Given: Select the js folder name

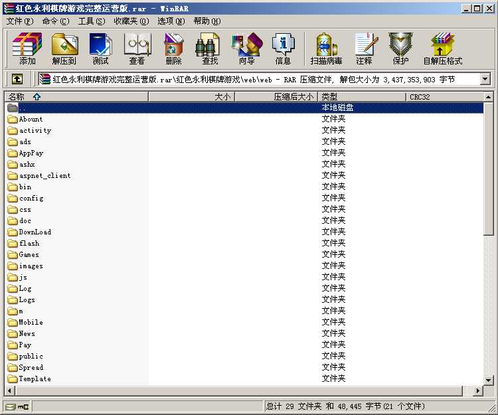Looking at the screenshot, I should [x=23, y=277].
